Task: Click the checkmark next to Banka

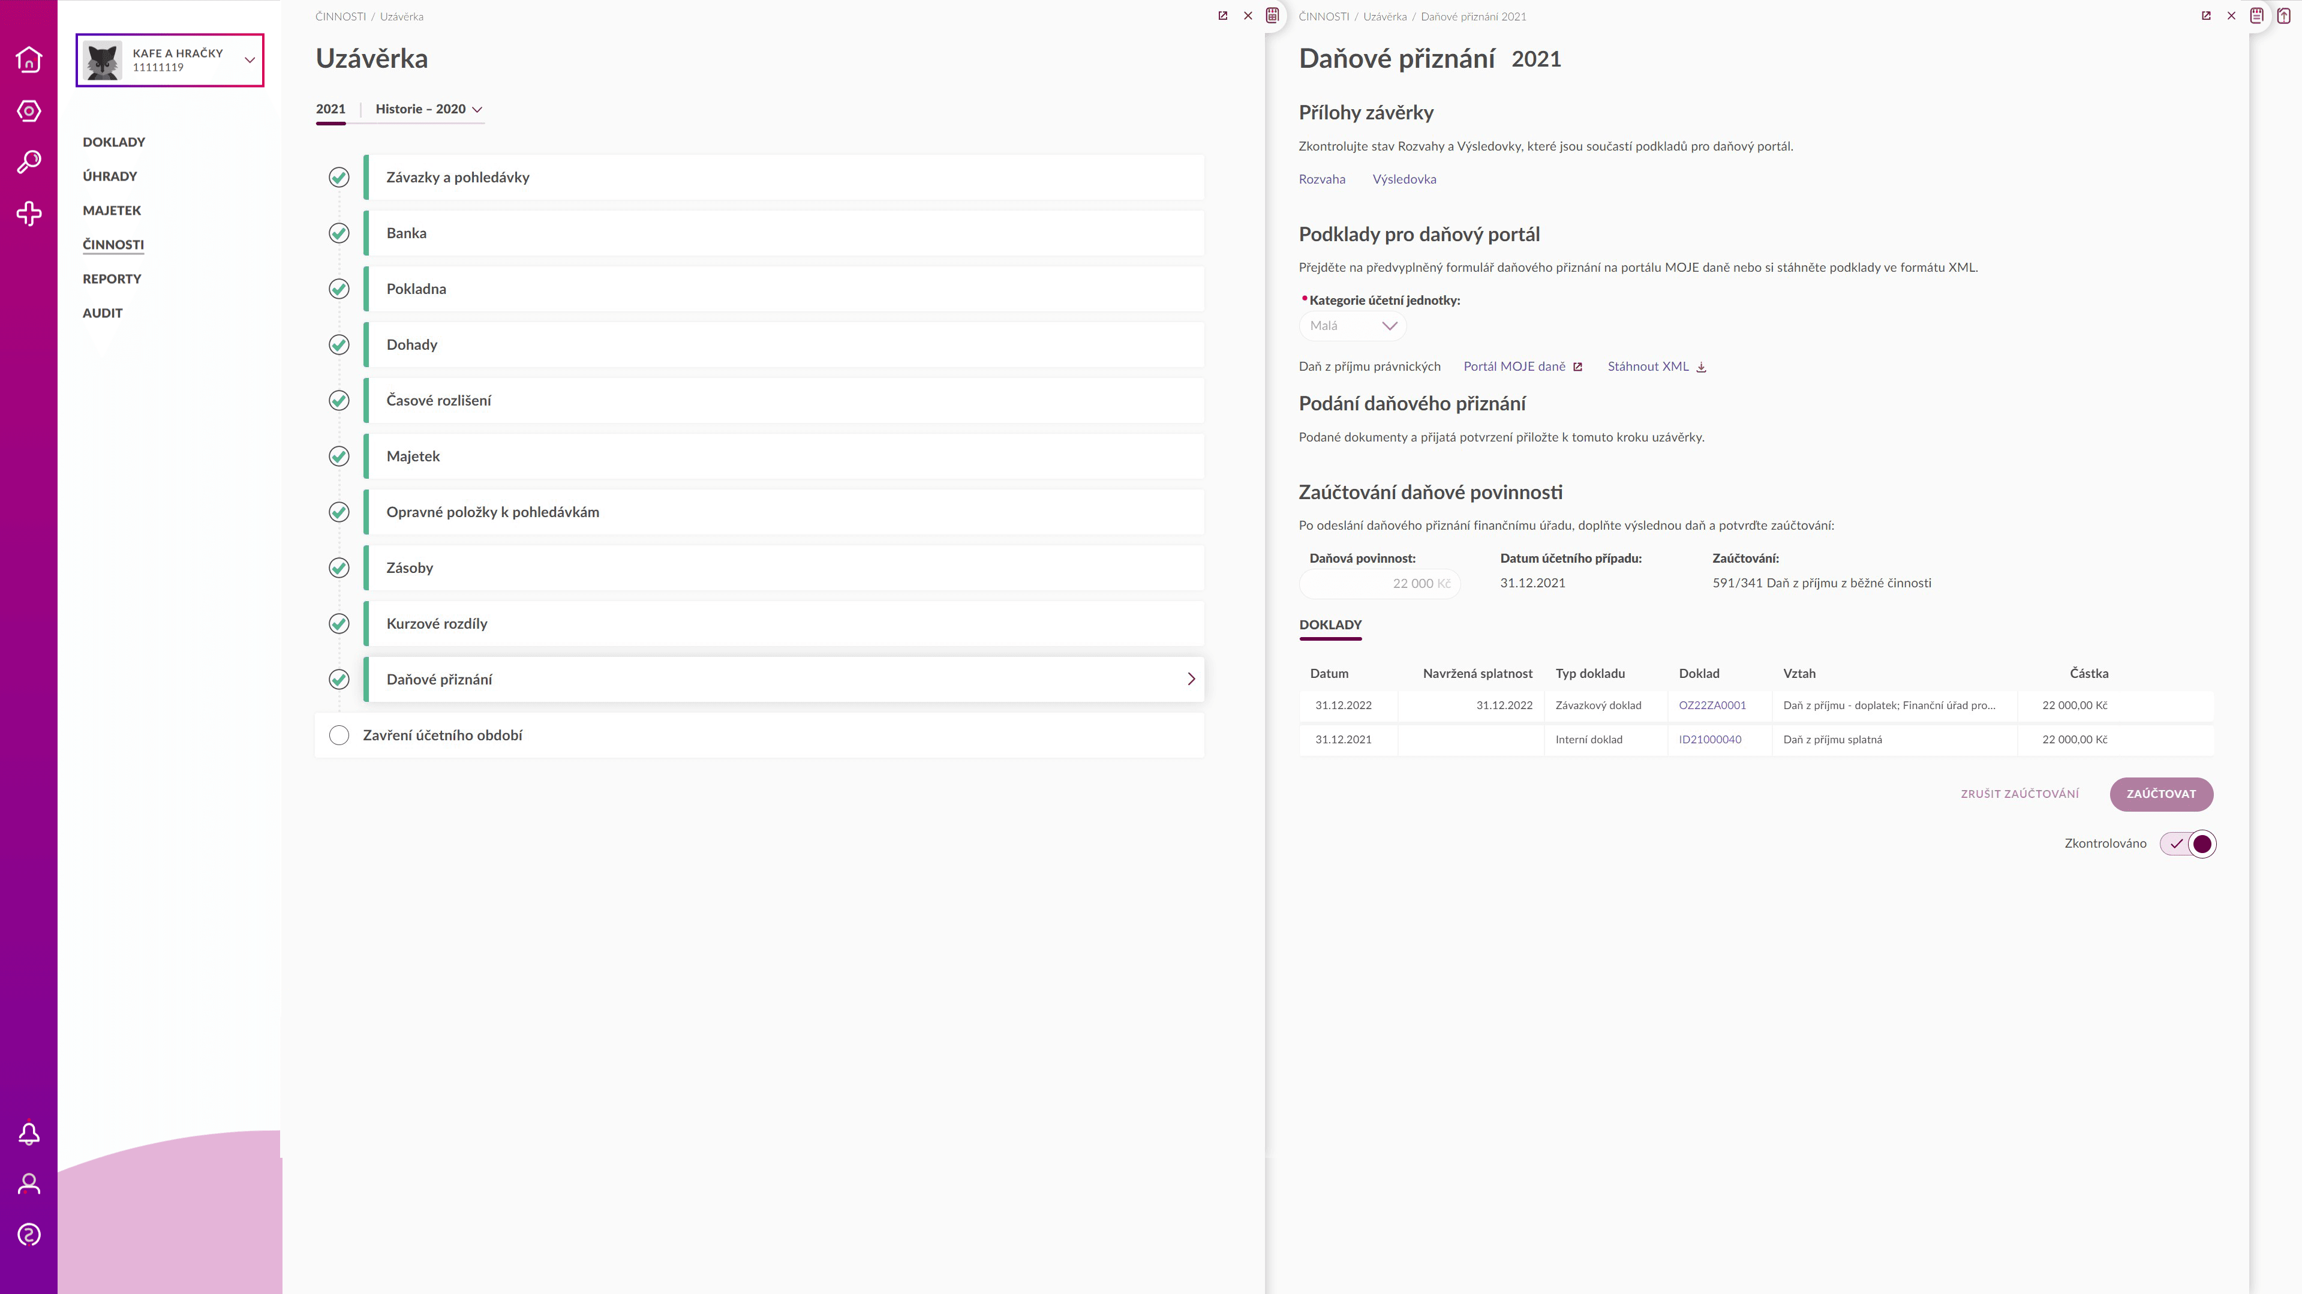Action: point(339,233)
